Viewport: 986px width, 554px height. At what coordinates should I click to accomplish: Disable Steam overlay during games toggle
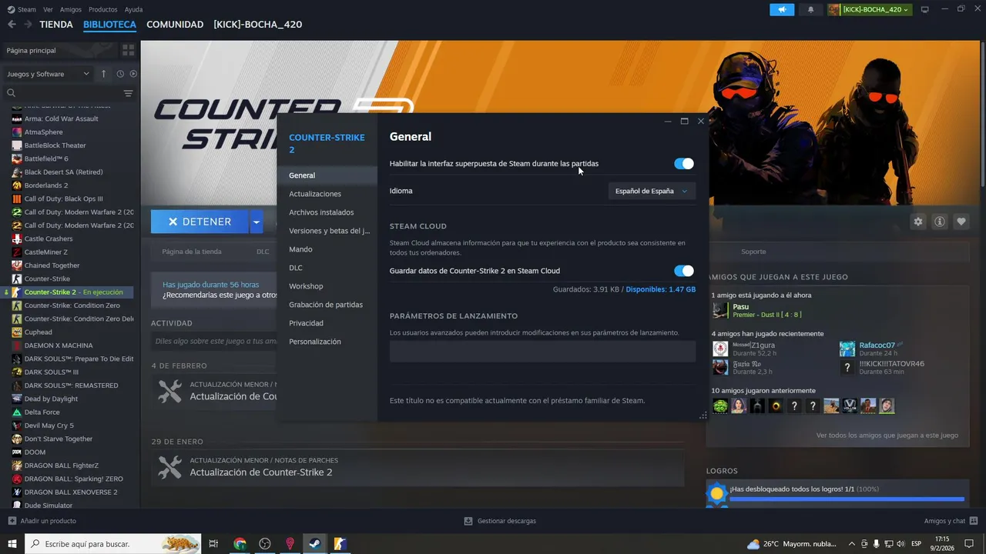(684, 163)
